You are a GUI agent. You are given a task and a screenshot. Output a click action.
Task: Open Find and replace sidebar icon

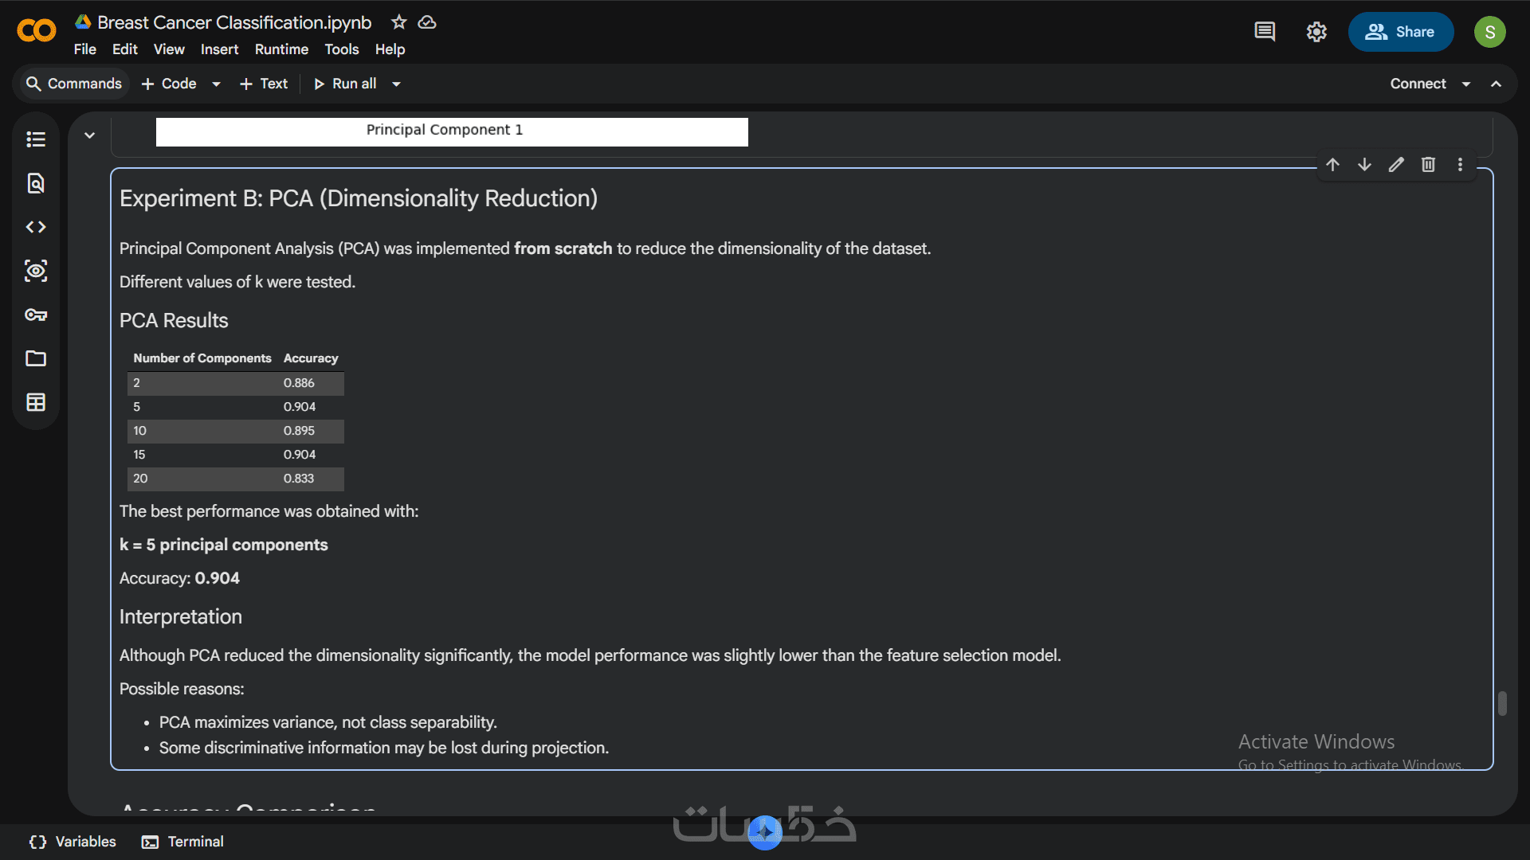(x=36, y=183)
